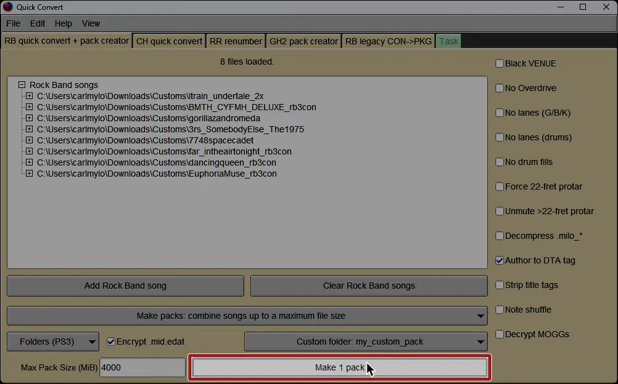Screen dimensions: 618x384
Task: Enable the No drum fills checkbox
Action: (500, 162)
